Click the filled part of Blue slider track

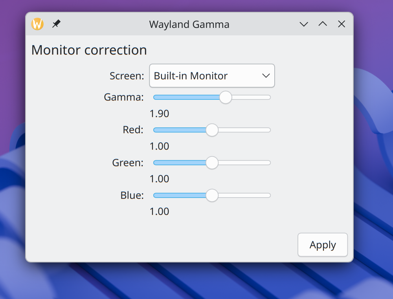point(180,195)
